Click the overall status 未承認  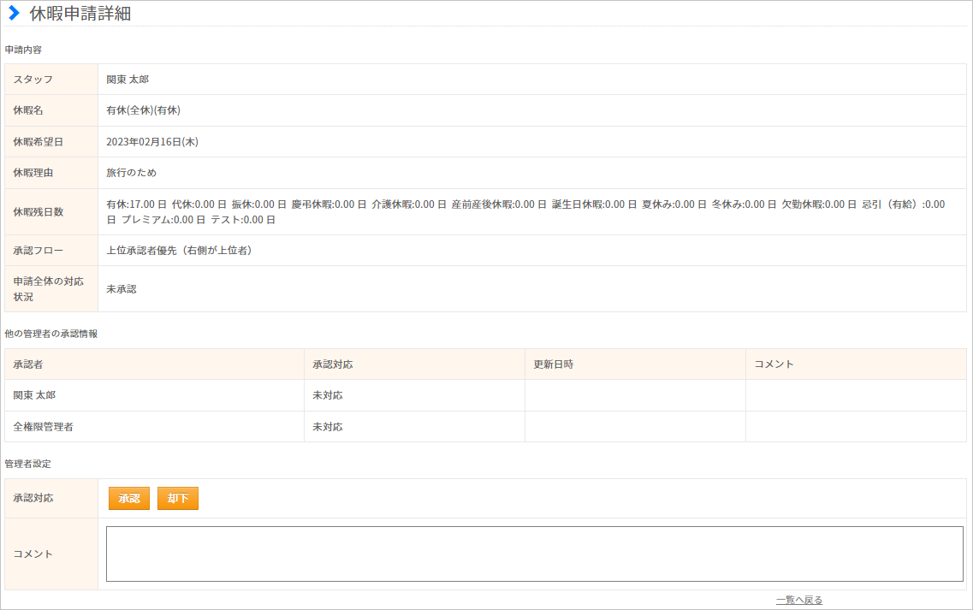[x=121, y=289]
